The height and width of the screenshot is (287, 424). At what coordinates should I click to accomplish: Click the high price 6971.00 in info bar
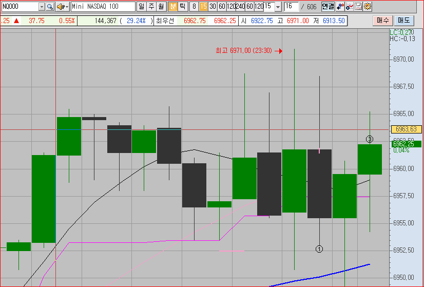[298, 21]
